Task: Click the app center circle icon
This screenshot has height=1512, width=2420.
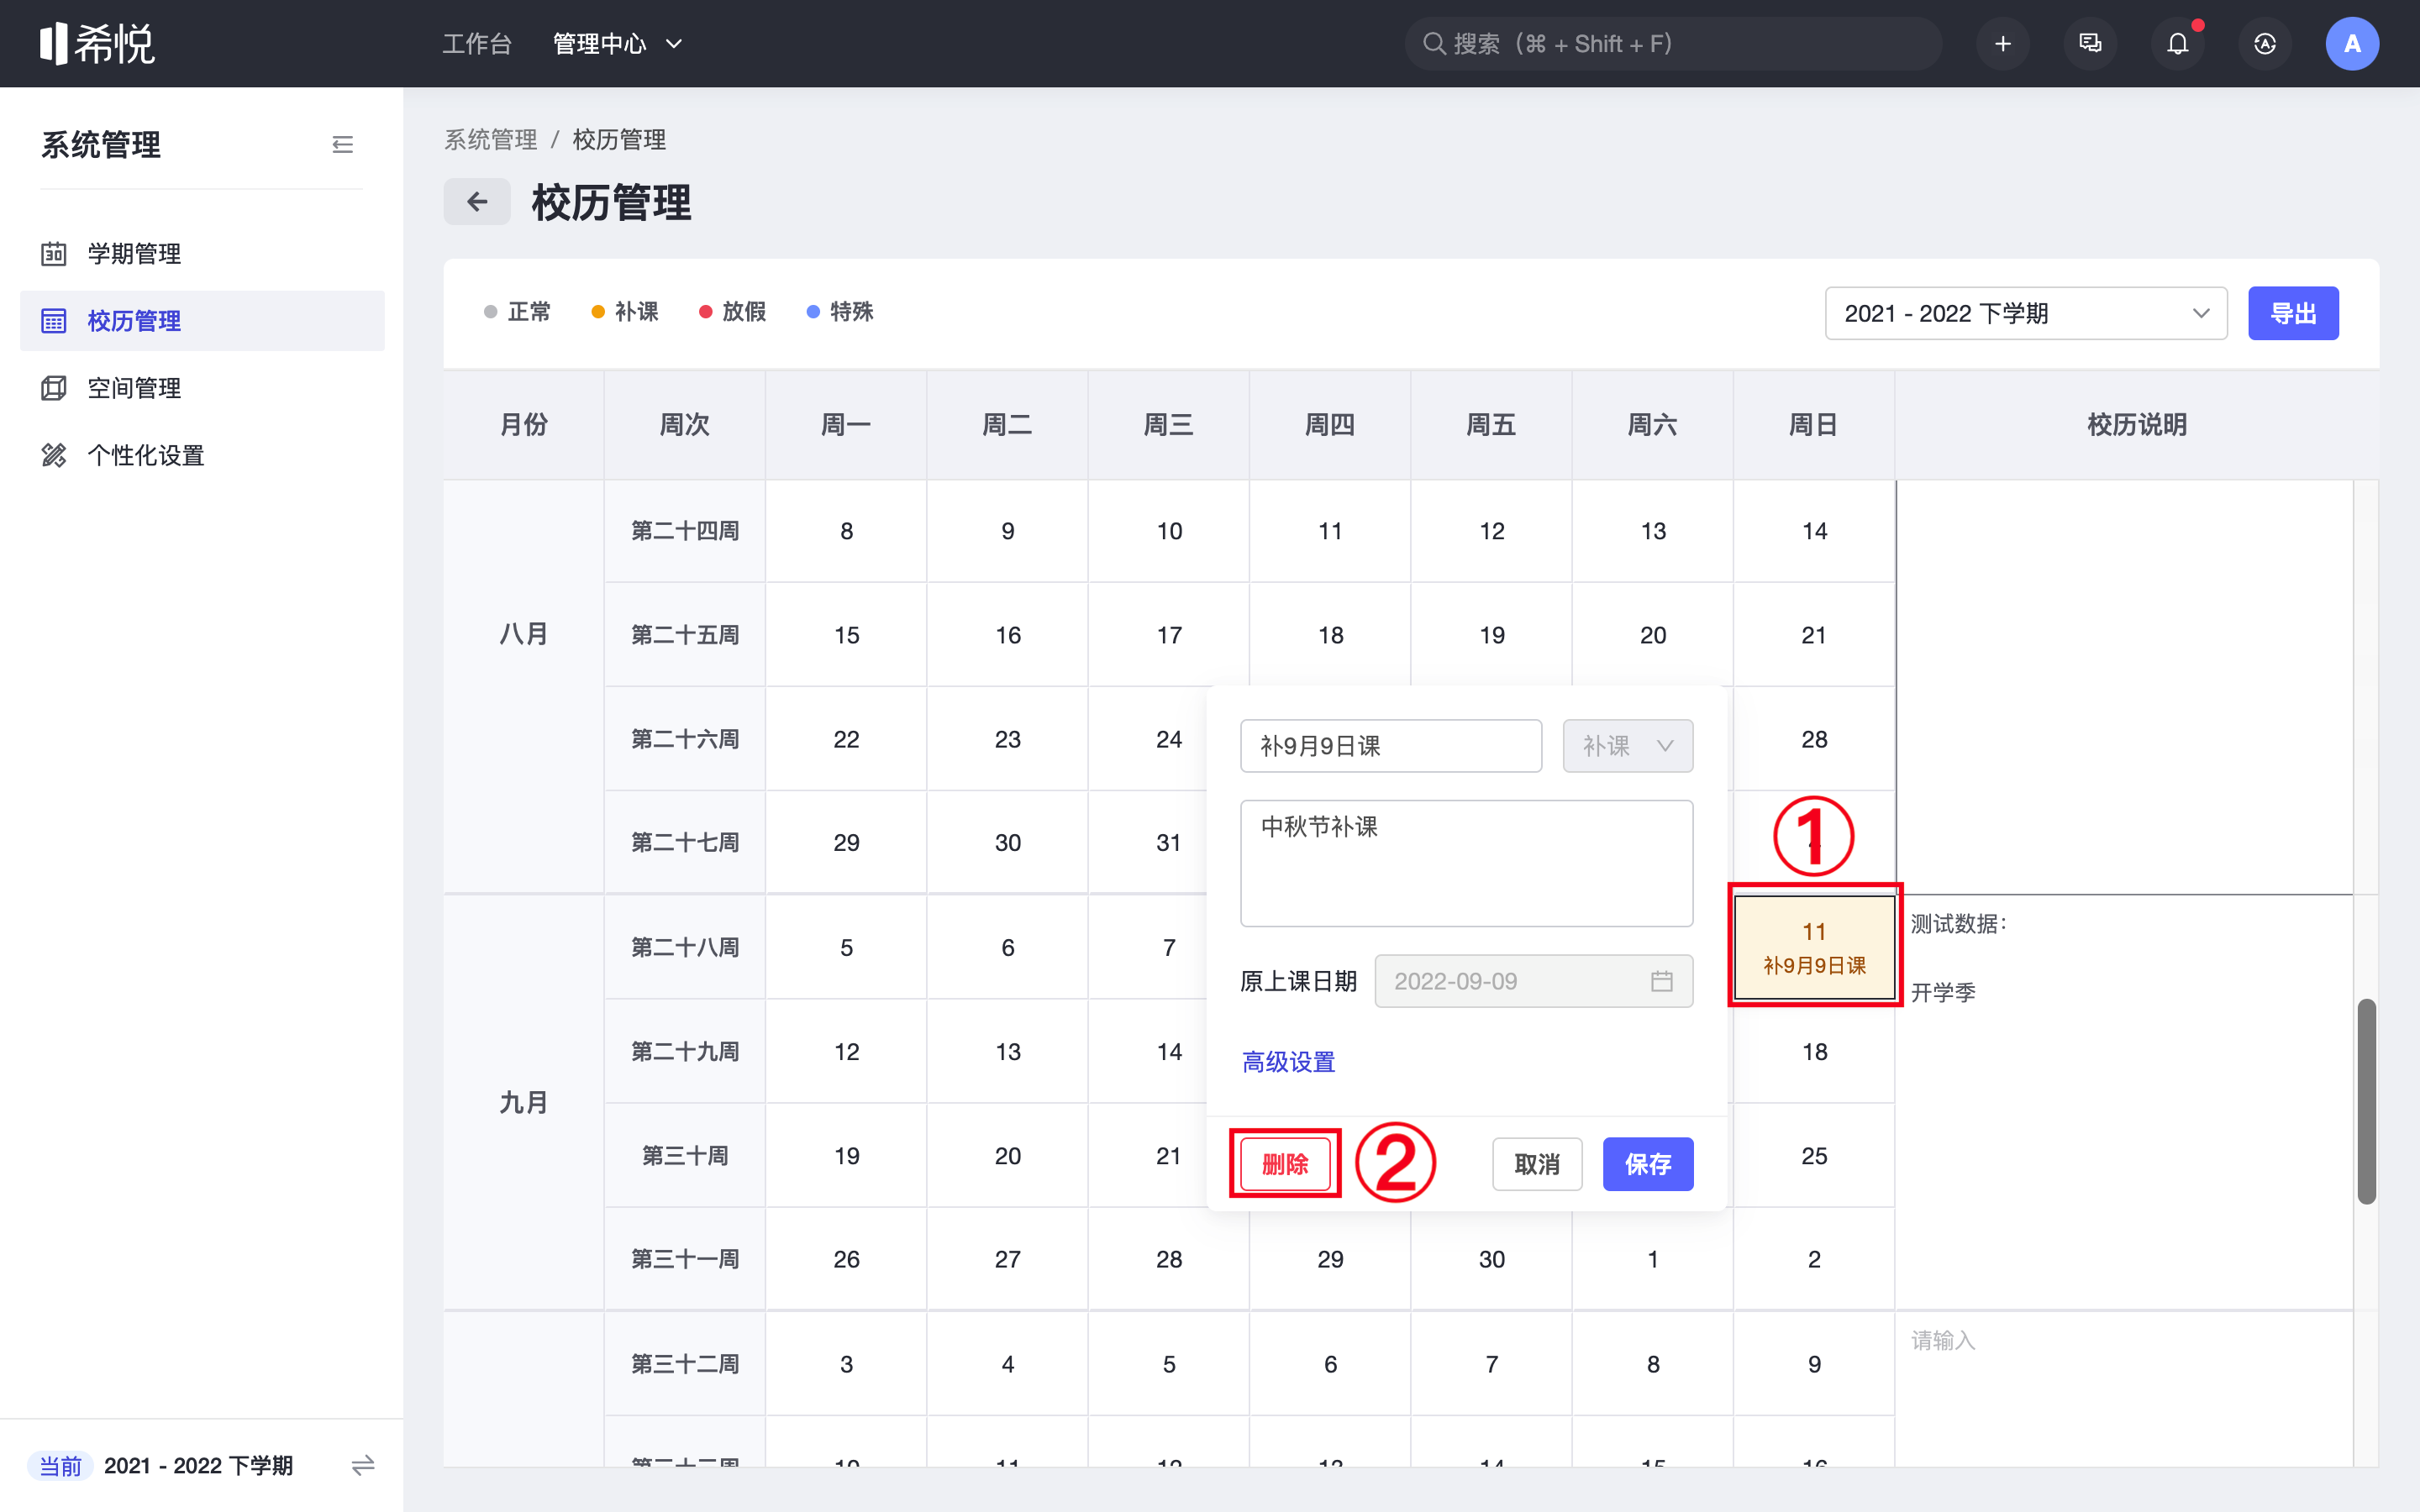Action: [2265, 44]
